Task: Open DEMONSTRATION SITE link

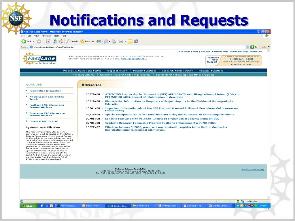Action: (x=44, y=122)
